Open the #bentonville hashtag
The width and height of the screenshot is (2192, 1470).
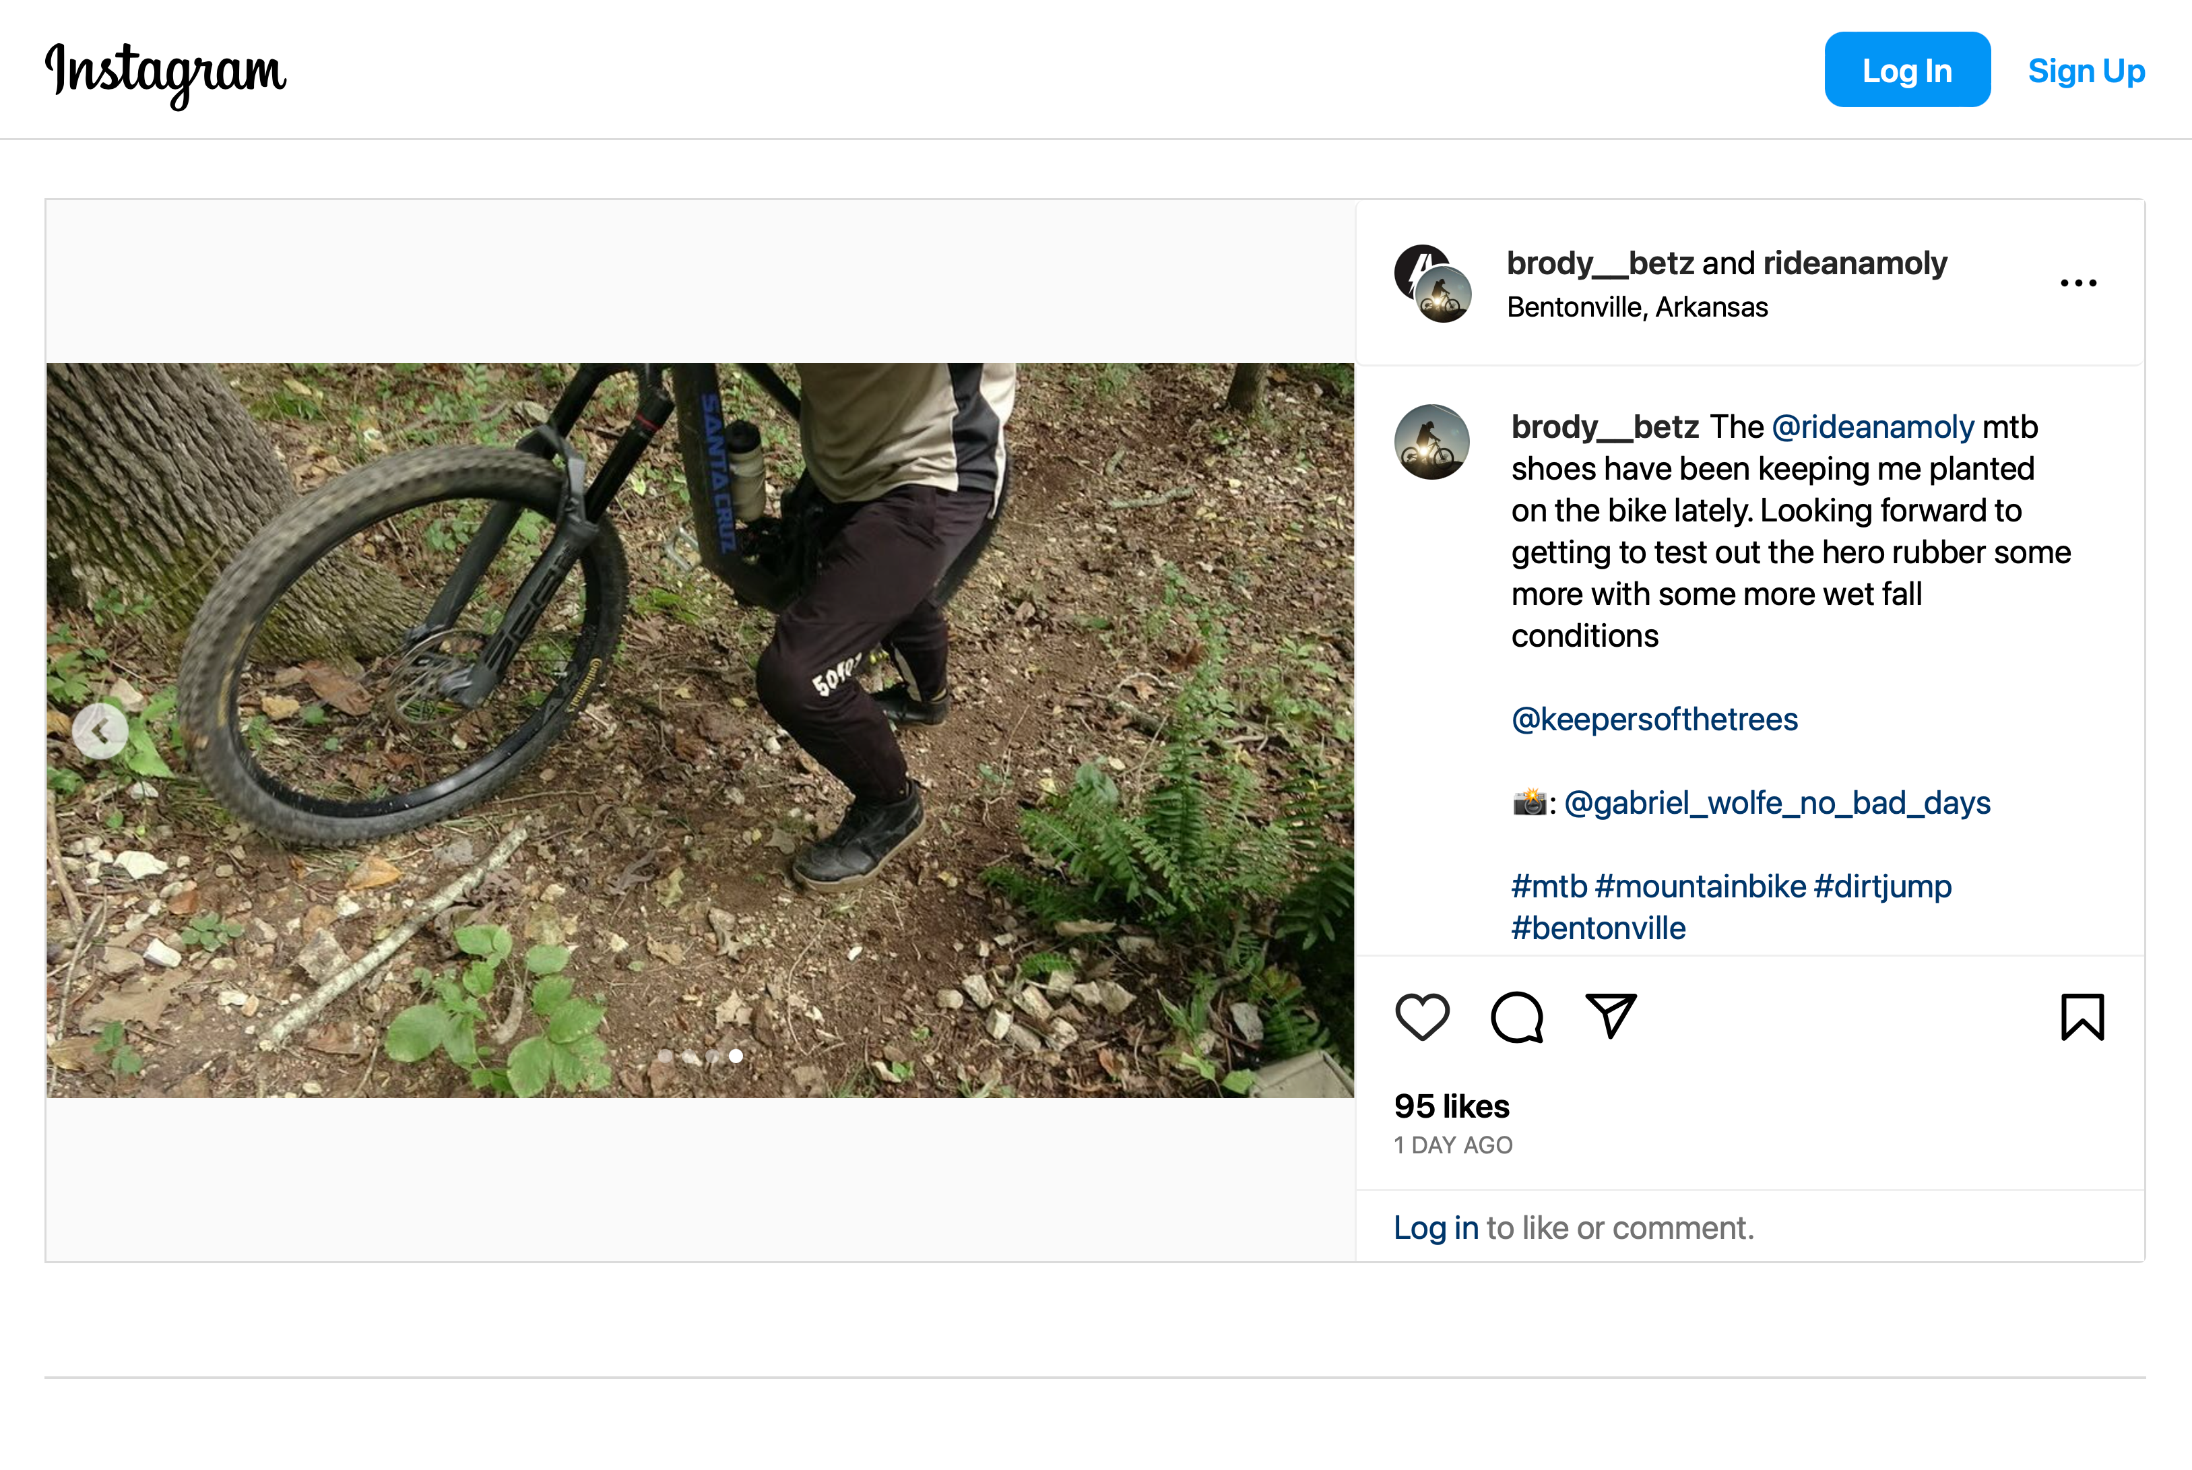[1598, 928]
